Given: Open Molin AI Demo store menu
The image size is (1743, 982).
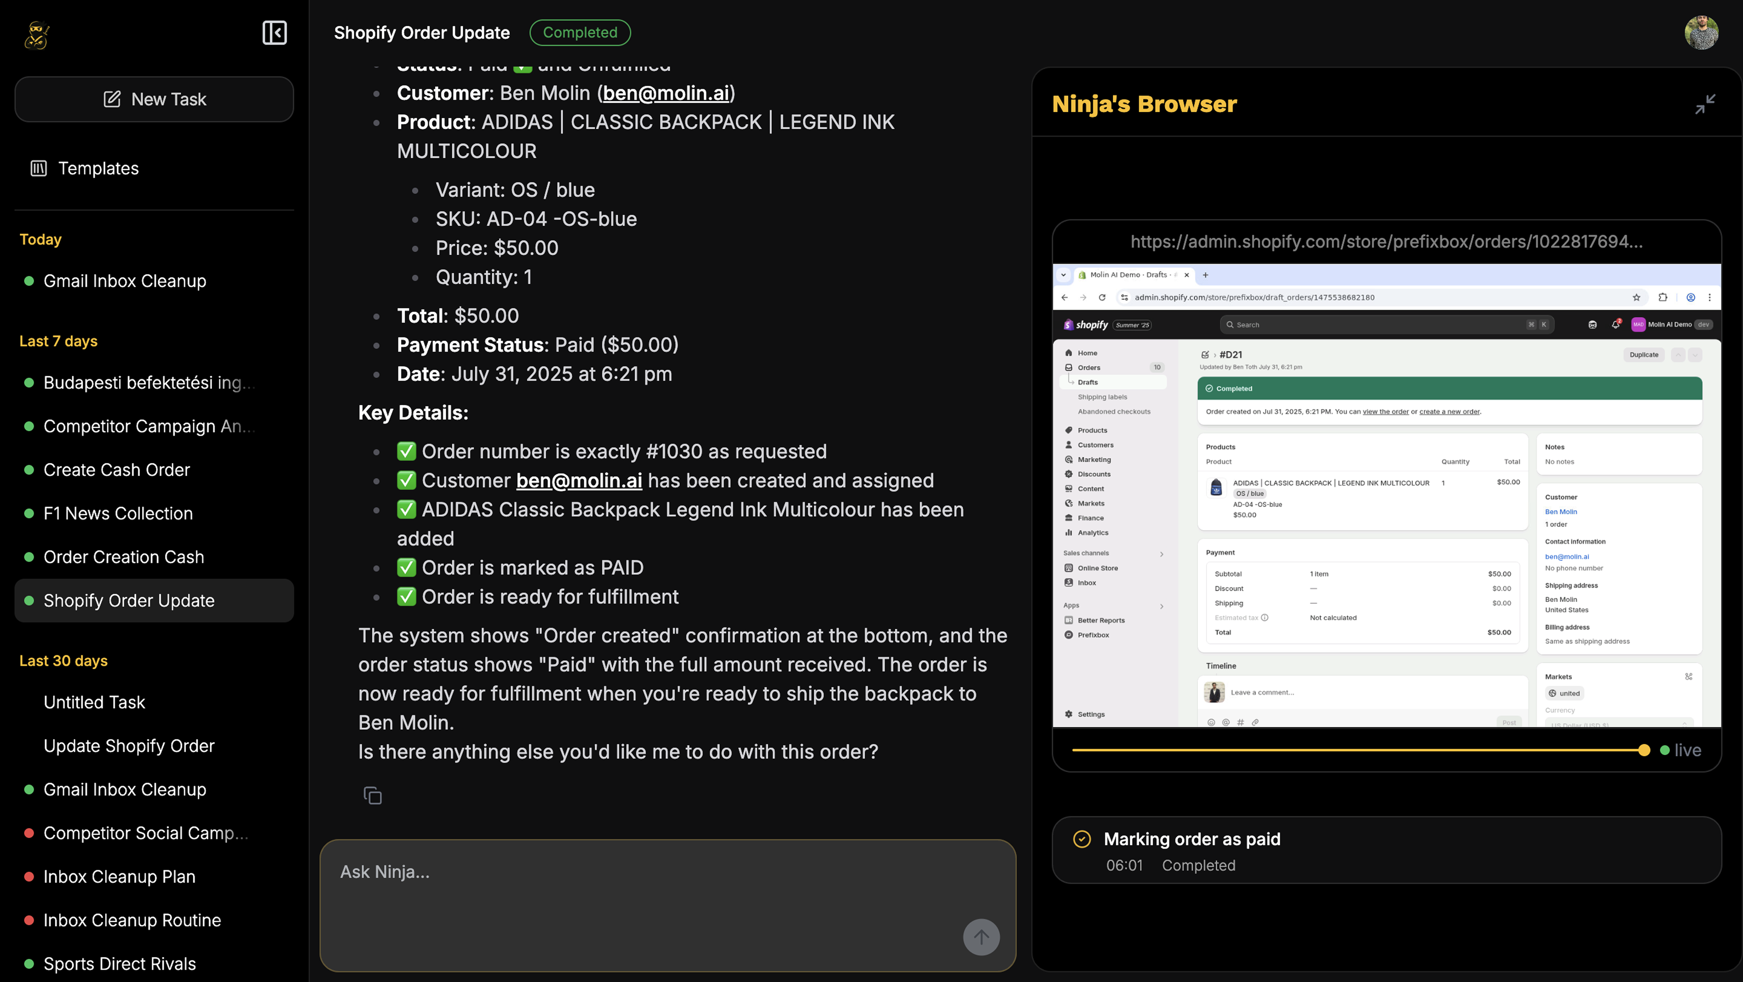Looking at the screenshot, I should [x=1671, y=324].
